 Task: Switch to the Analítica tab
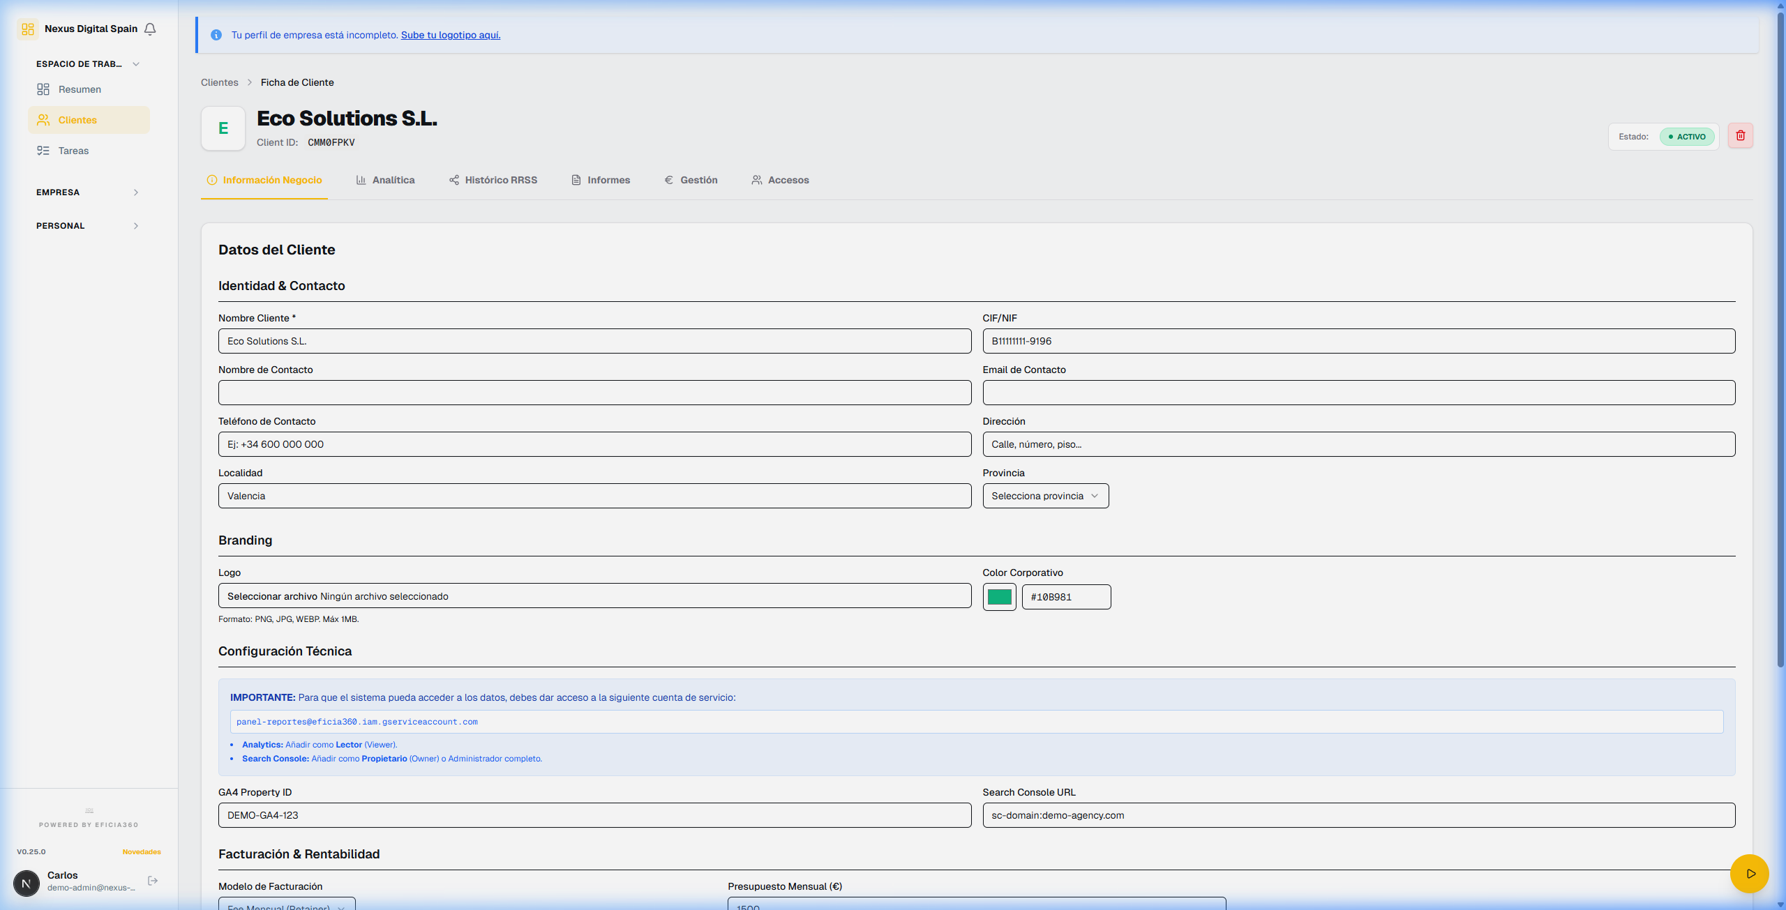[x=385, y=180]
